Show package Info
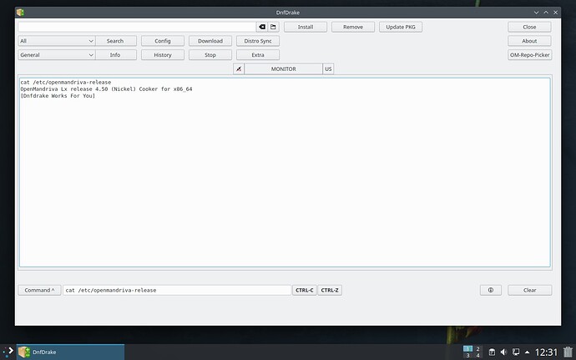576x360 pixels. [x=115, y=55]
